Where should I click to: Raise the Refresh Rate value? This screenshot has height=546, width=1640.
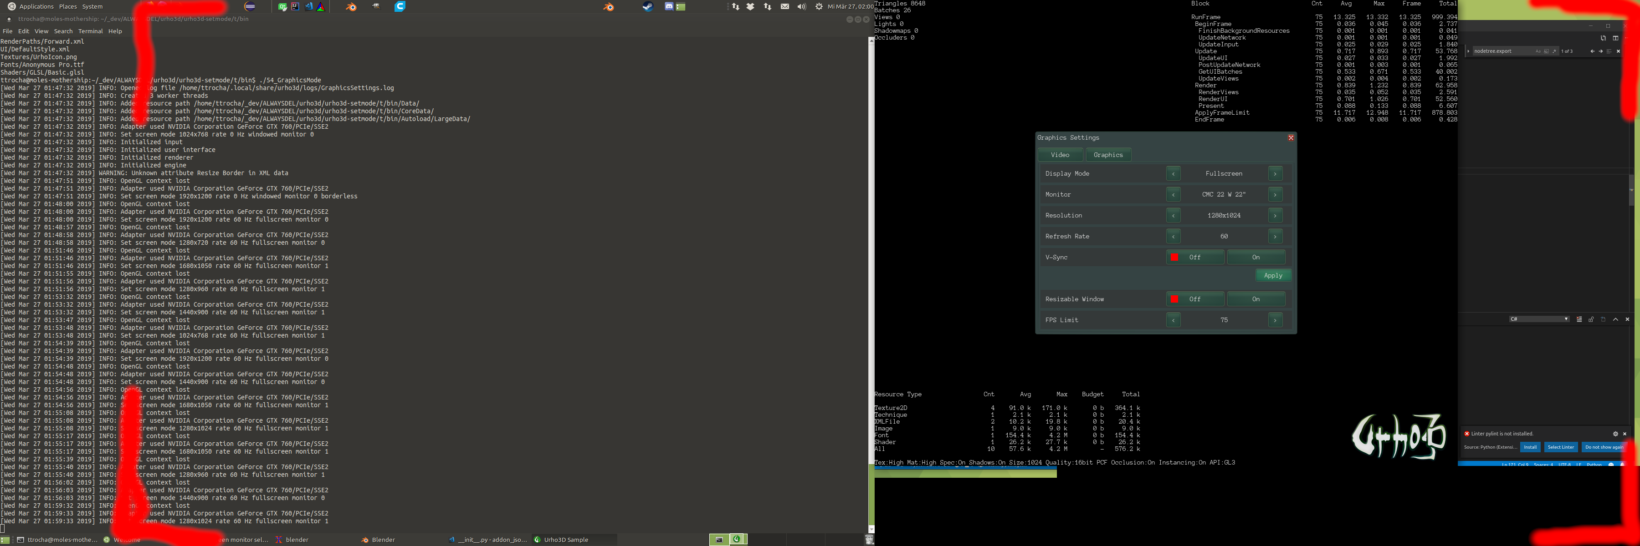click(1275, 237)
